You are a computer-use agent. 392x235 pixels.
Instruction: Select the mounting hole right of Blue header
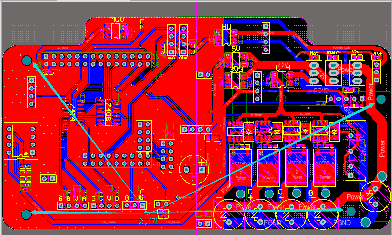tap(381, 99)
